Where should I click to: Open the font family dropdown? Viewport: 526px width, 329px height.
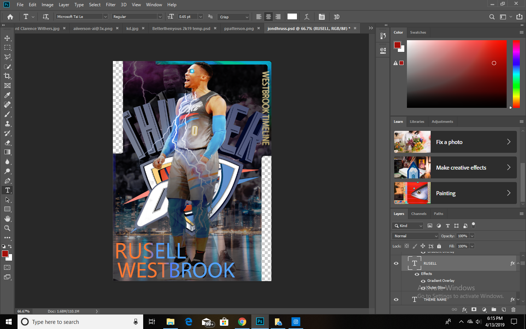pos(105,17)
